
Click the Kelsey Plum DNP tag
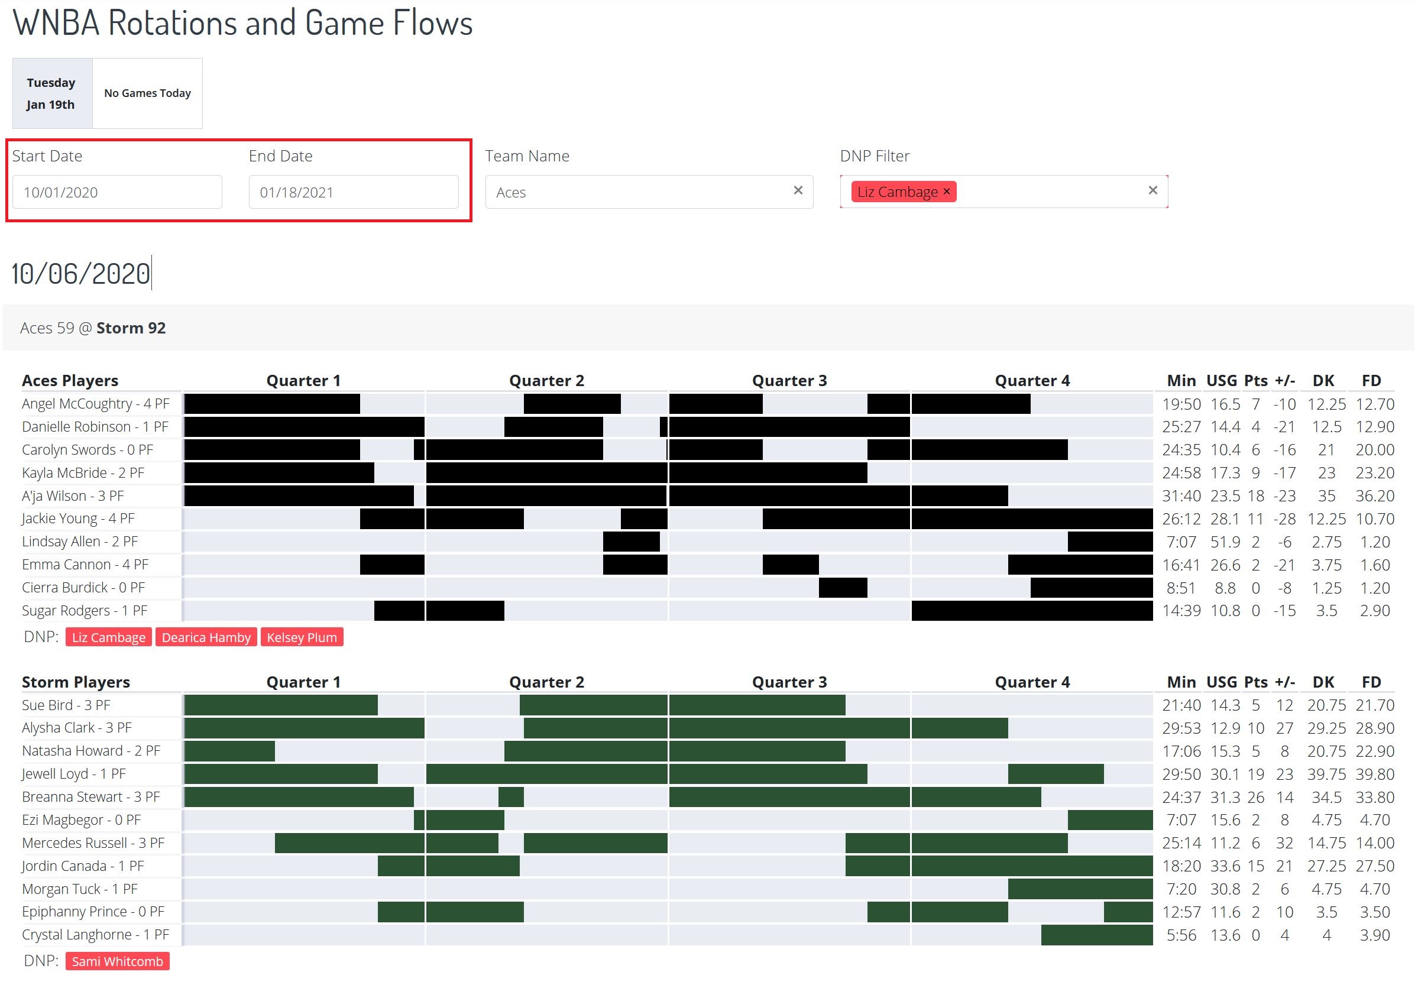(301, 637)
